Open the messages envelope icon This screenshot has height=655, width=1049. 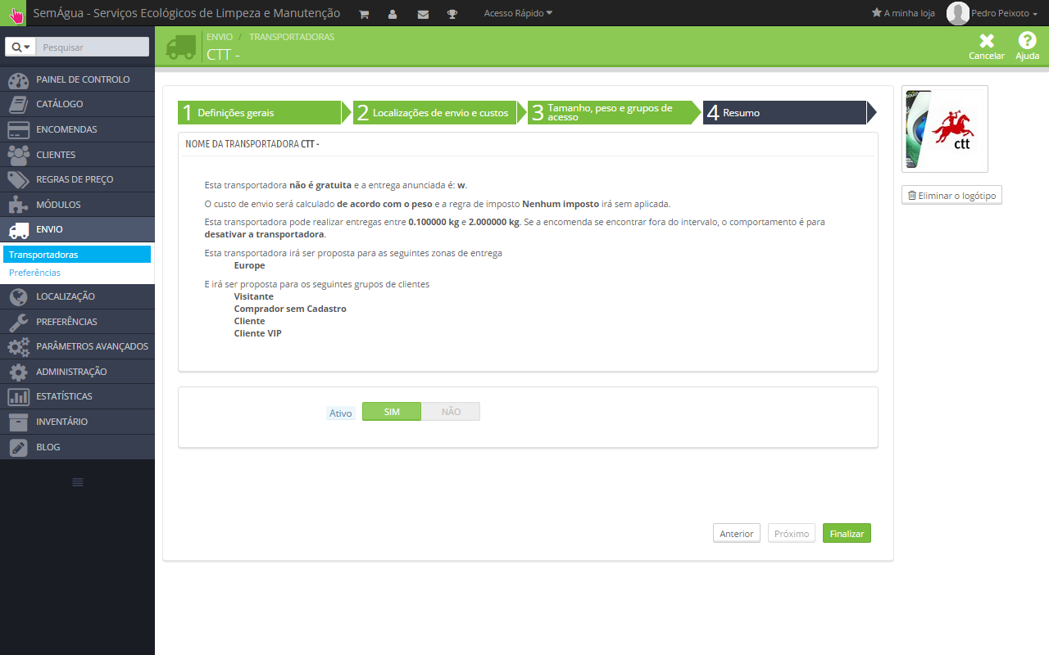[423, 14]
